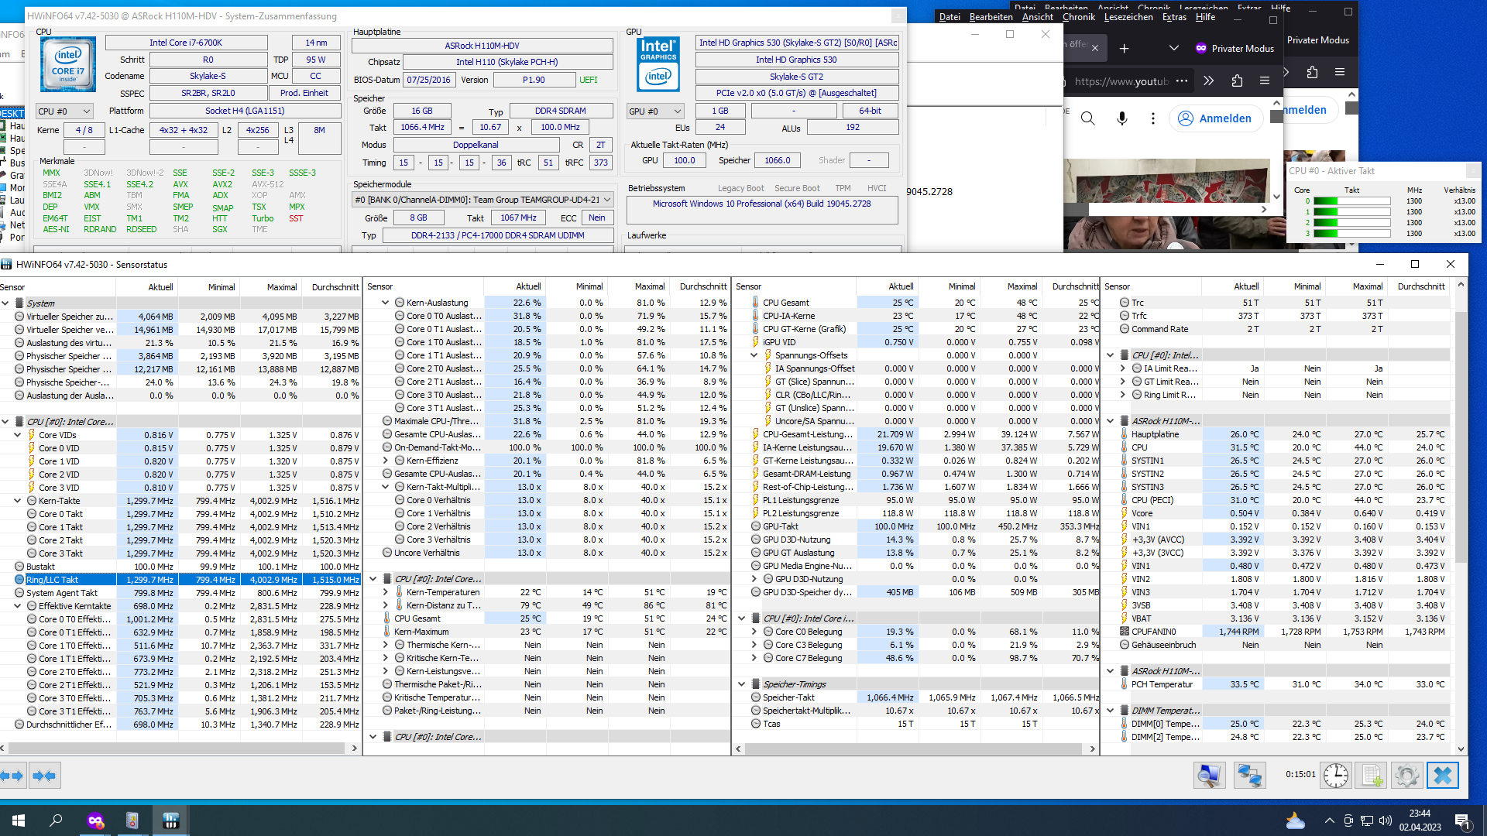Click the logging-to-file icon in sensor toolbar
This screenshot has width=1487, height=836.
click(x=1372, y=775)
